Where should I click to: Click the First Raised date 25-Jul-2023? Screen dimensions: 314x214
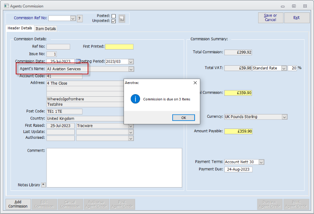tap(60, 126)
